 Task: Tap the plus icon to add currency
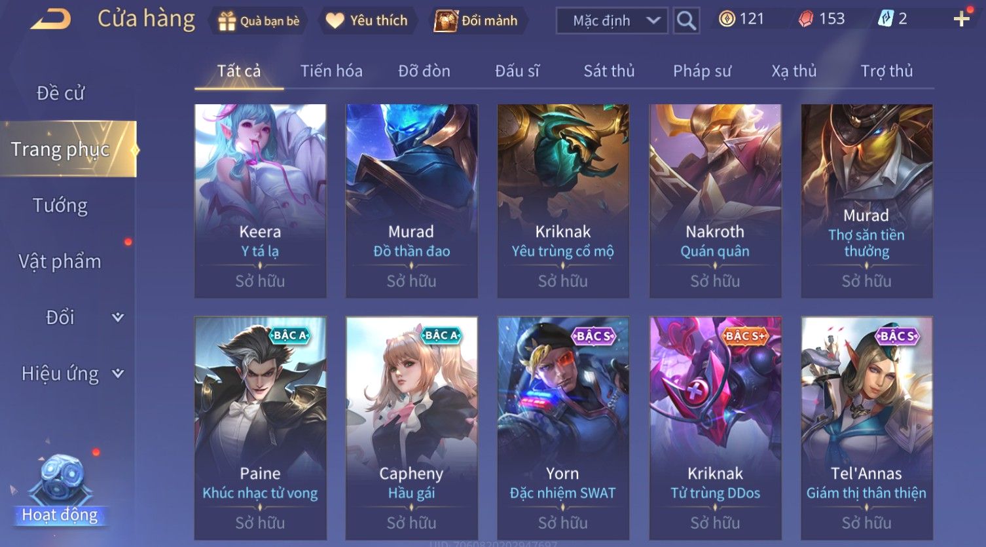point(961,19)
